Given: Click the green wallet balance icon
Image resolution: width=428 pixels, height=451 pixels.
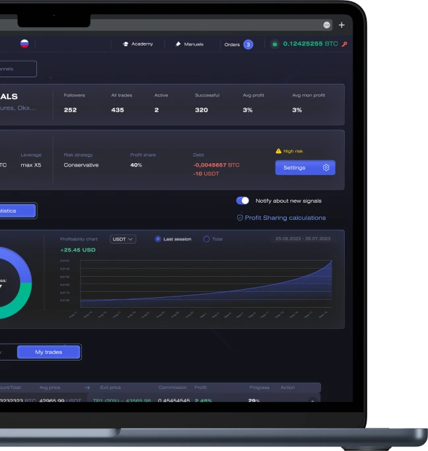Looking at the screenshot, I should pos(275,44).
